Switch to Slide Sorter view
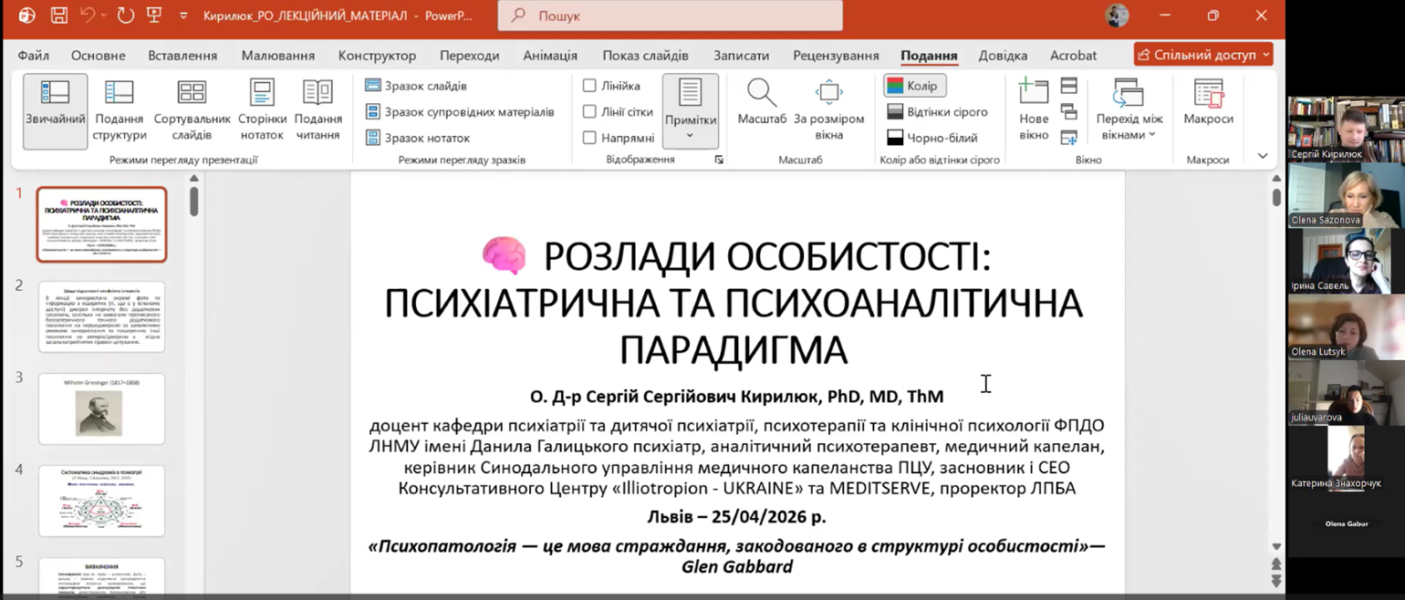Viewport: 1405px width, 600px height. 192,110
